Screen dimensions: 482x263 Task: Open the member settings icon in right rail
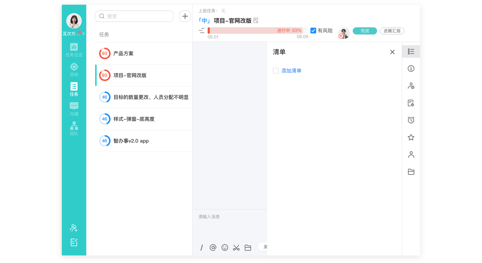tap(411, 86)
